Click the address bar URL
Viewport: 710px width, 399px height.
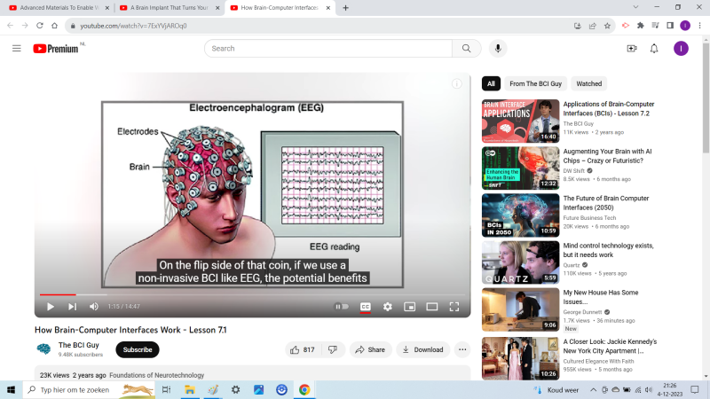point(134,26)
